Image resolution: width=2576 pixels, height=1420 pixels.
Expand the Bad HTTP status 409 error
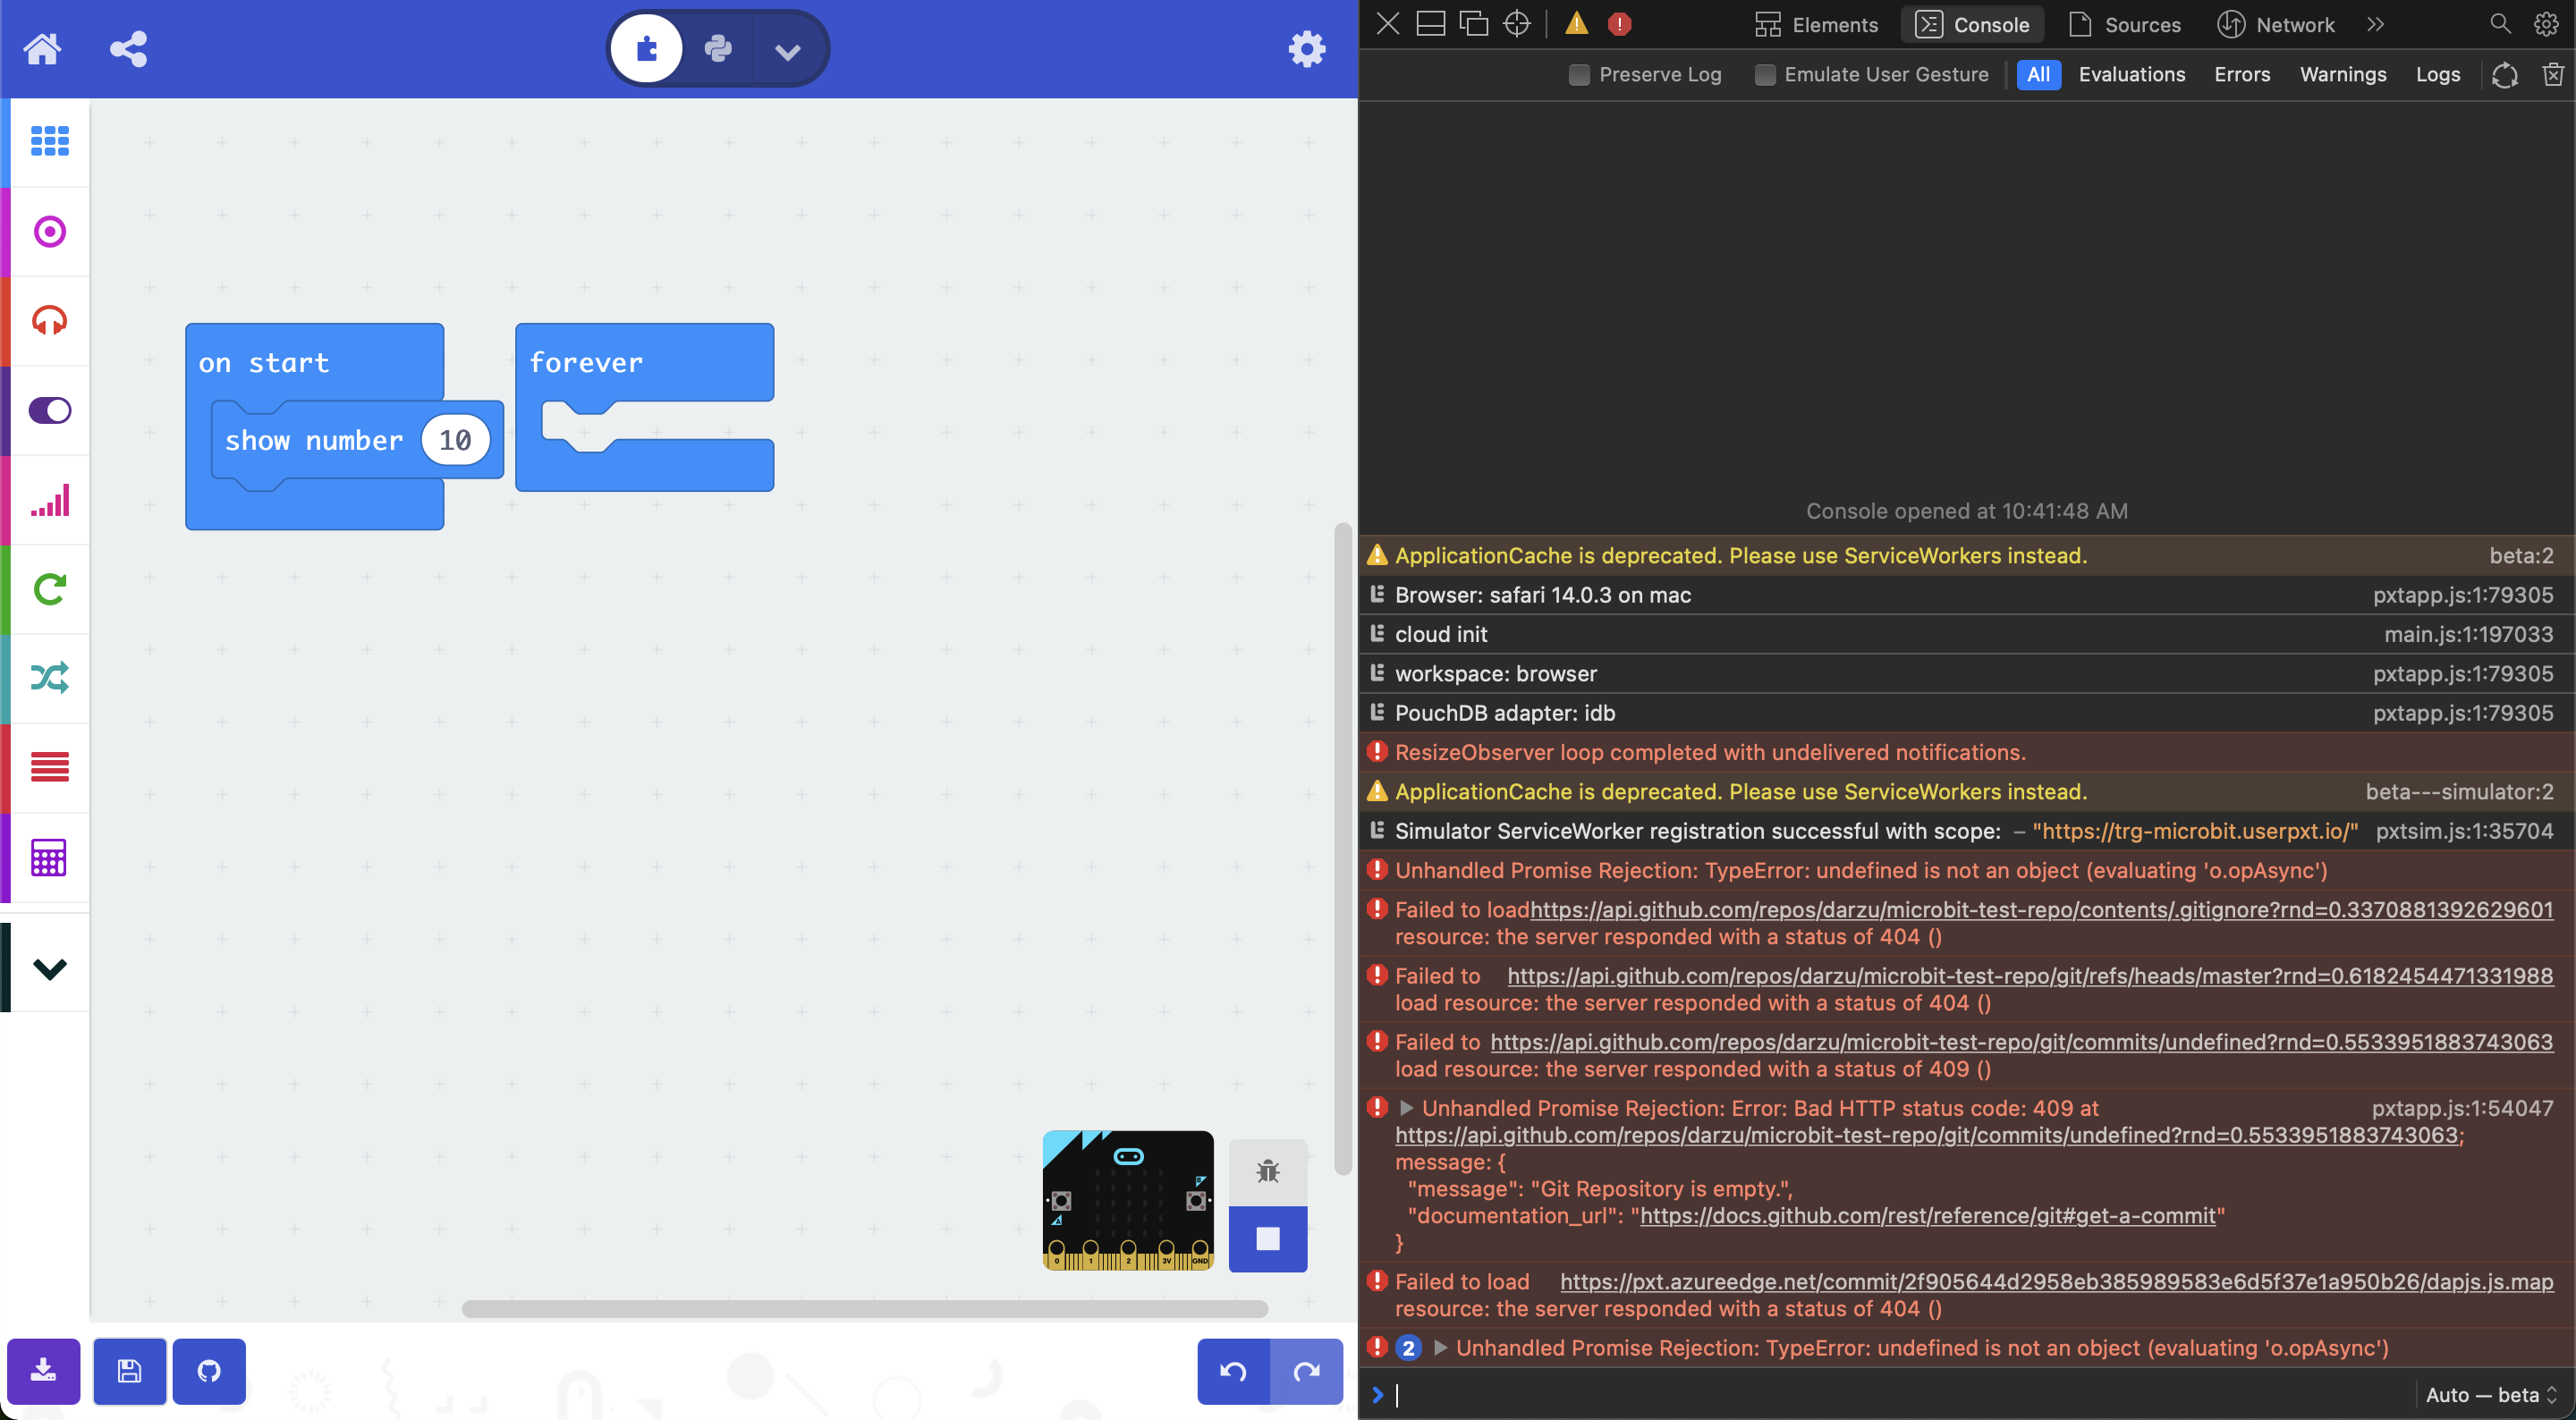pyautogui.click(x=1406, y=1107)
